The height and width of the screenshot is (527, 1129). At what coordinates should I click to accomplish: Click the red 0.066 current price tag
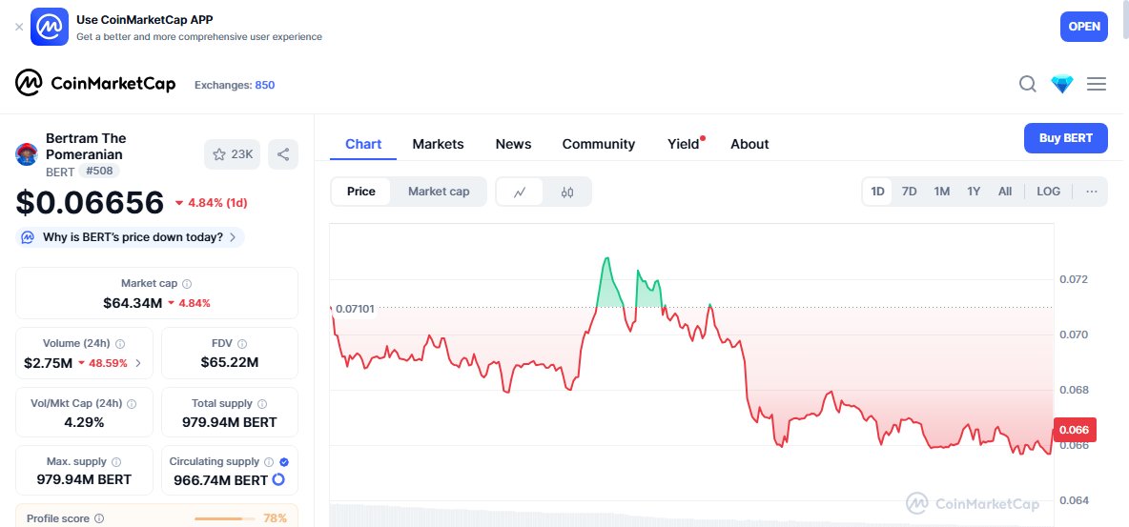(1075, 430)
